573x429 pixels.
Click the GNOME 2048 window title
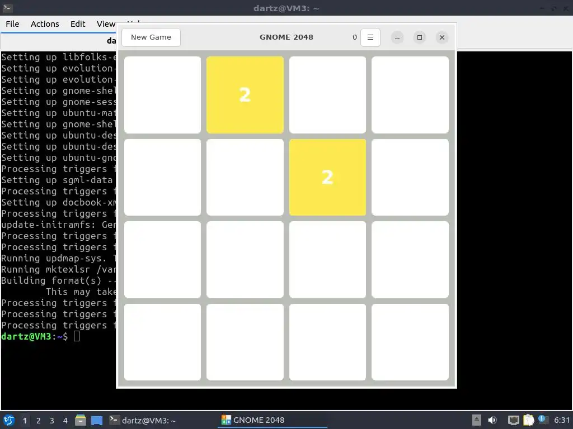[286, 37]
